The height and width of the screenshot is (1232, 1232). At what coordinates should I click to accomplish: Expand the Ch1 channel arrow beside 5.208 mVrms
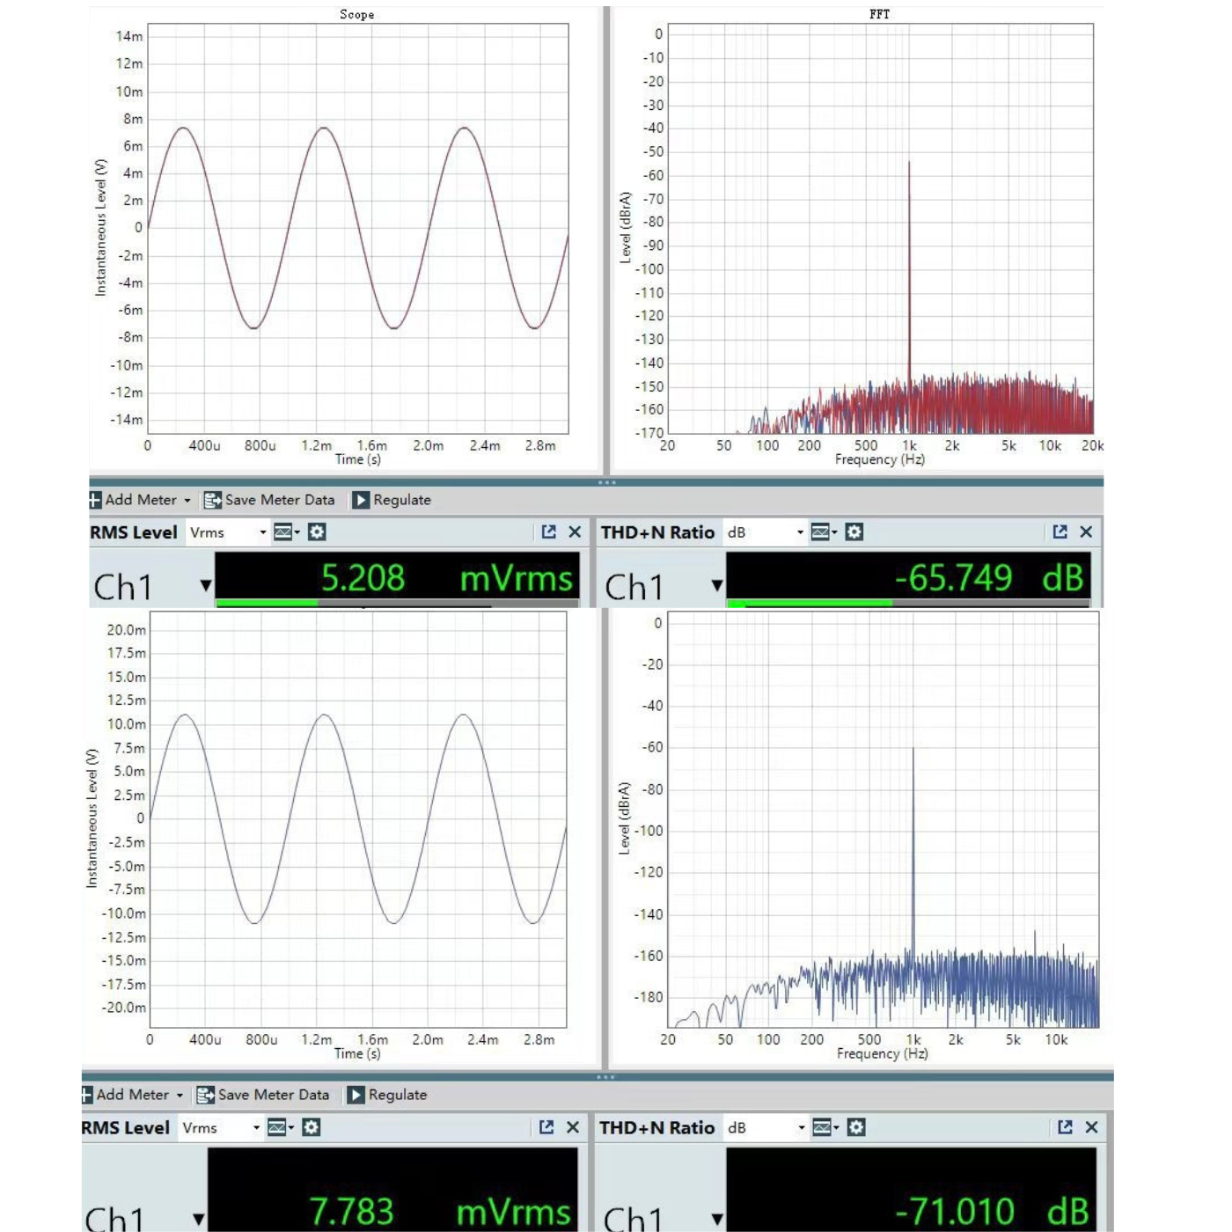205,586
